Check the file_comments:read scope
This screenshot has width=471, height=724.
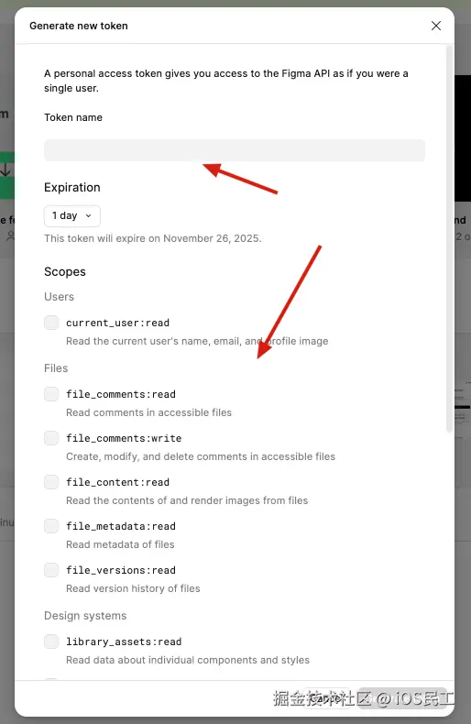point(51,394)
